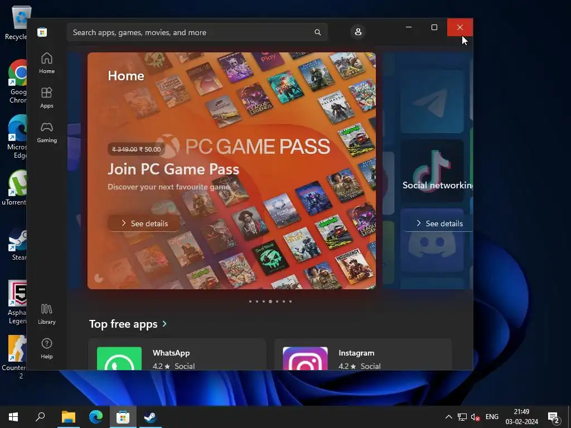Open File Explorer from taskbar
The image size is (571, 428).
click(69, 417)
